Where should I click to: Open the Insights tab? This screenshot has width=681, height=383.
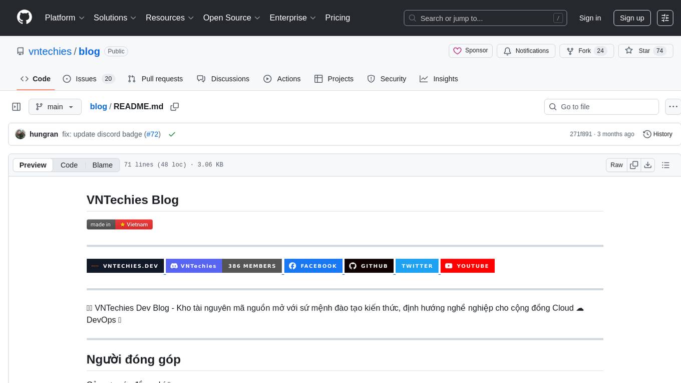[439, 79]
